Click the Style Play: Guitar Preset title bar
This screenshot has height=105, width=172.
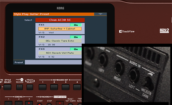(54, 14)
